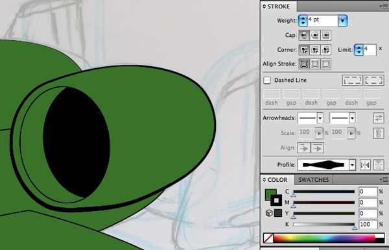Select the Round Cap stroke option

315,36
